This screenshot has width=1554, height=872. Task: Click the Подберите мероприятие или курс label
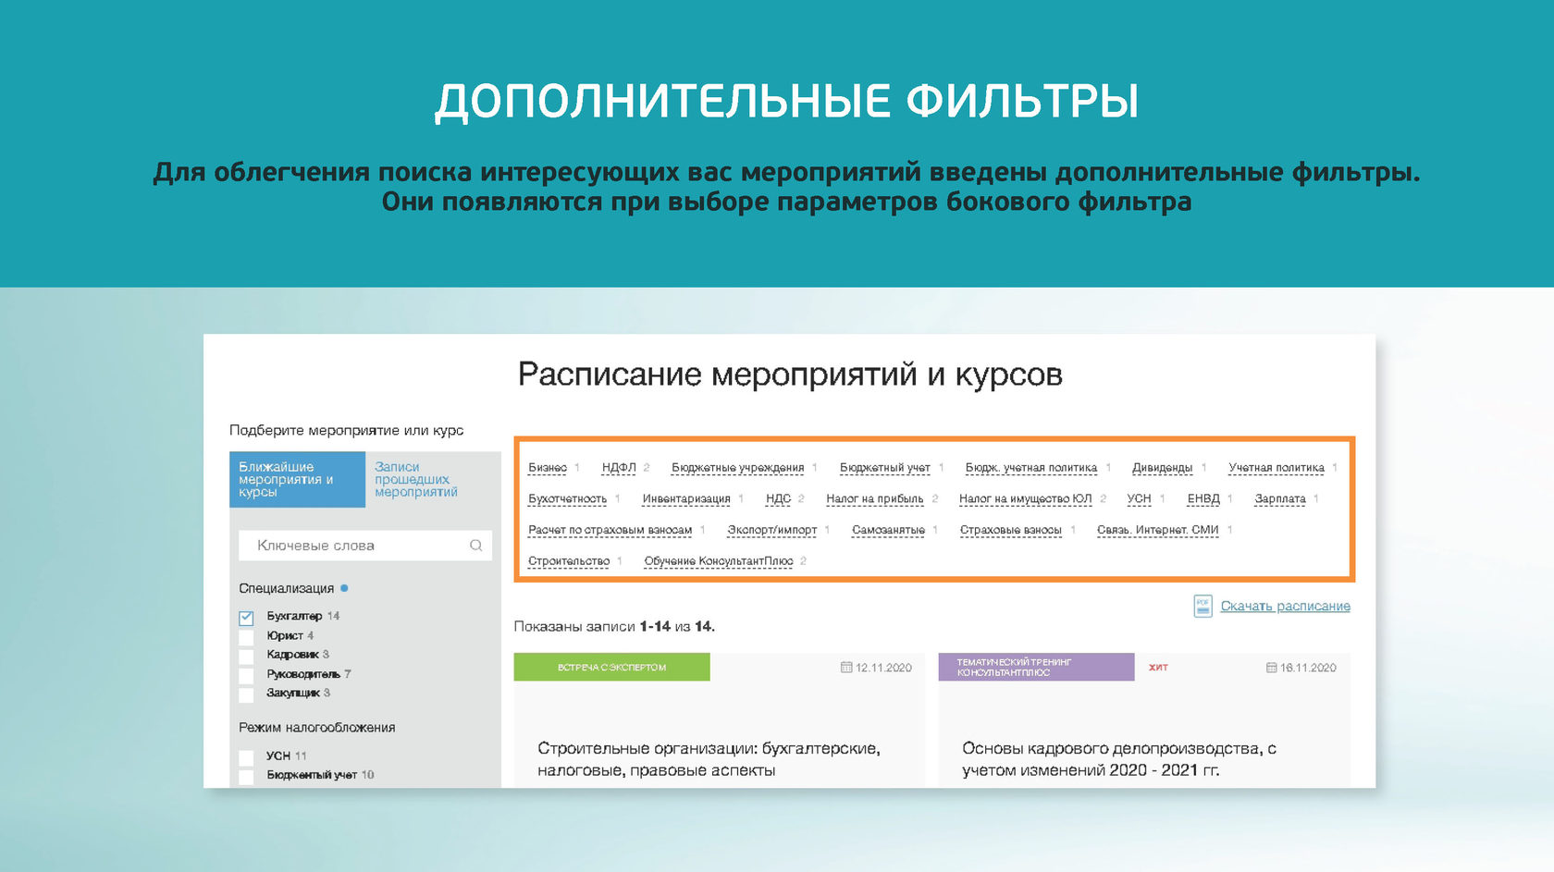(x=346, y=430)
